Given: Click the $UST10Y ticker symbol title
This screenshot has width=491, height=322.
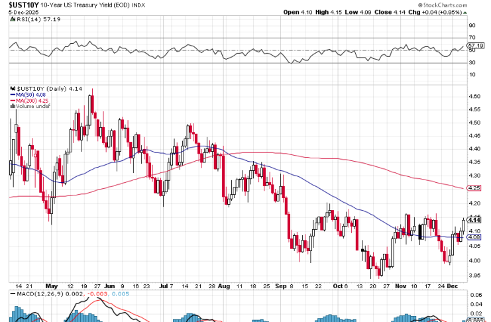Looking at the screenshot, I should pos(19,4).
